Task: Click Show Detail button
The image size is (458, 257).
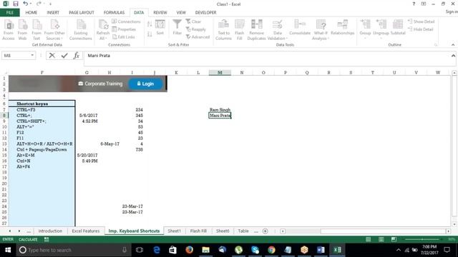Action: coord(422,21)
